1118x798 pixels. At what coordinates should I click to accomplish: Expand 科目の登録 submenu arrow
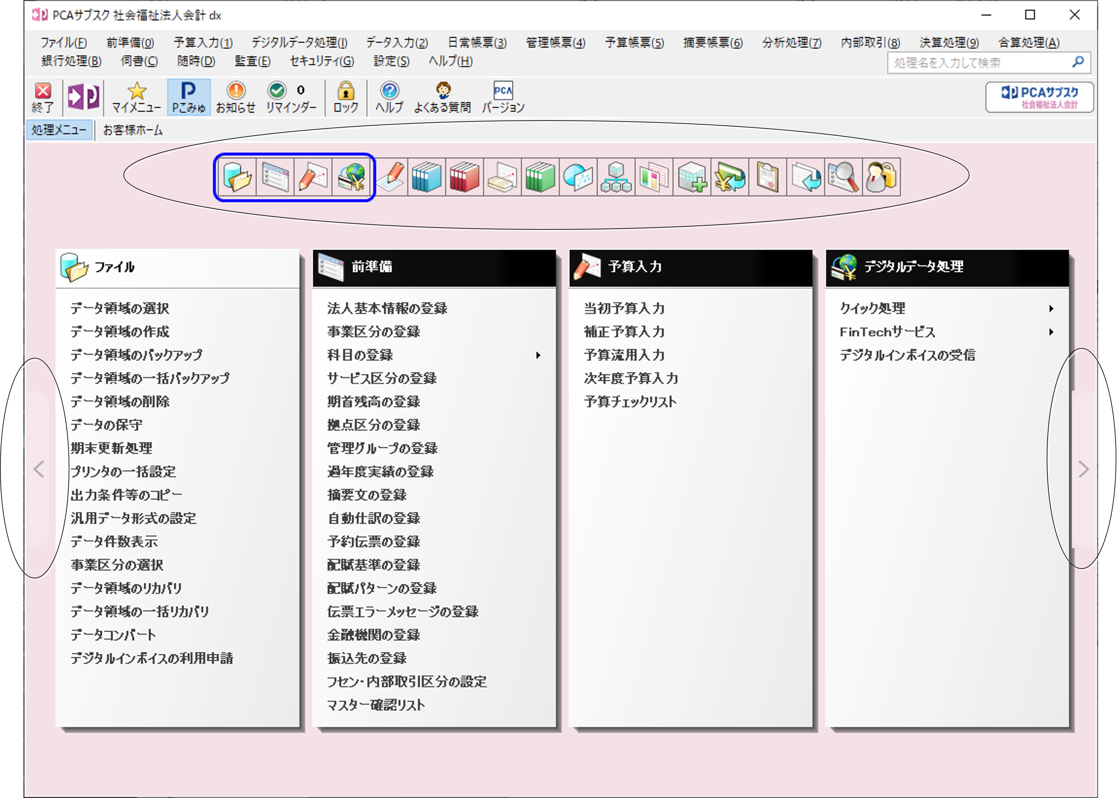[538, 355]
